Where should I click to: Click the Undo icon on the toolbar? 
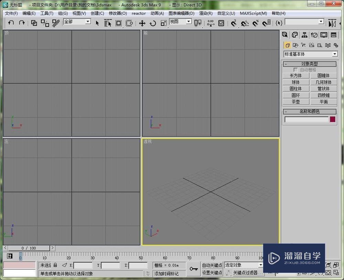click(11, 23)
